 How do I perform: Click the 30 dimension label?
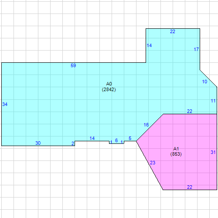pos(38,143)
